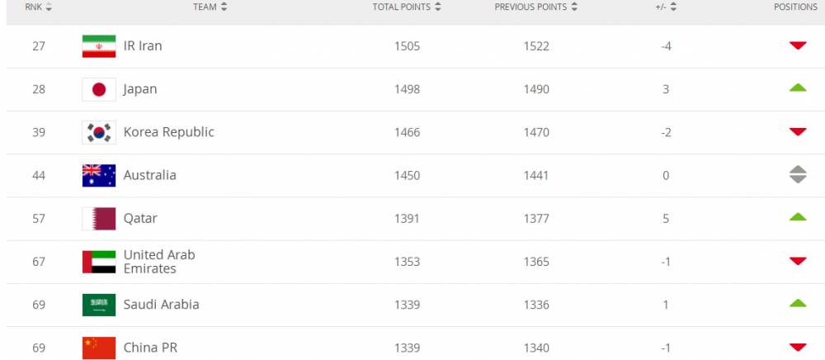The width and height of the screenshot is (825, 360).
Task: Sort by the TEAM column header
Action: click(x=210, y=7)
